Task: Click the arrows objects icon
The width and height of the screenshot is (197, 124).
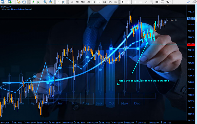Action: pyautogui.click(x=168, y=2)
